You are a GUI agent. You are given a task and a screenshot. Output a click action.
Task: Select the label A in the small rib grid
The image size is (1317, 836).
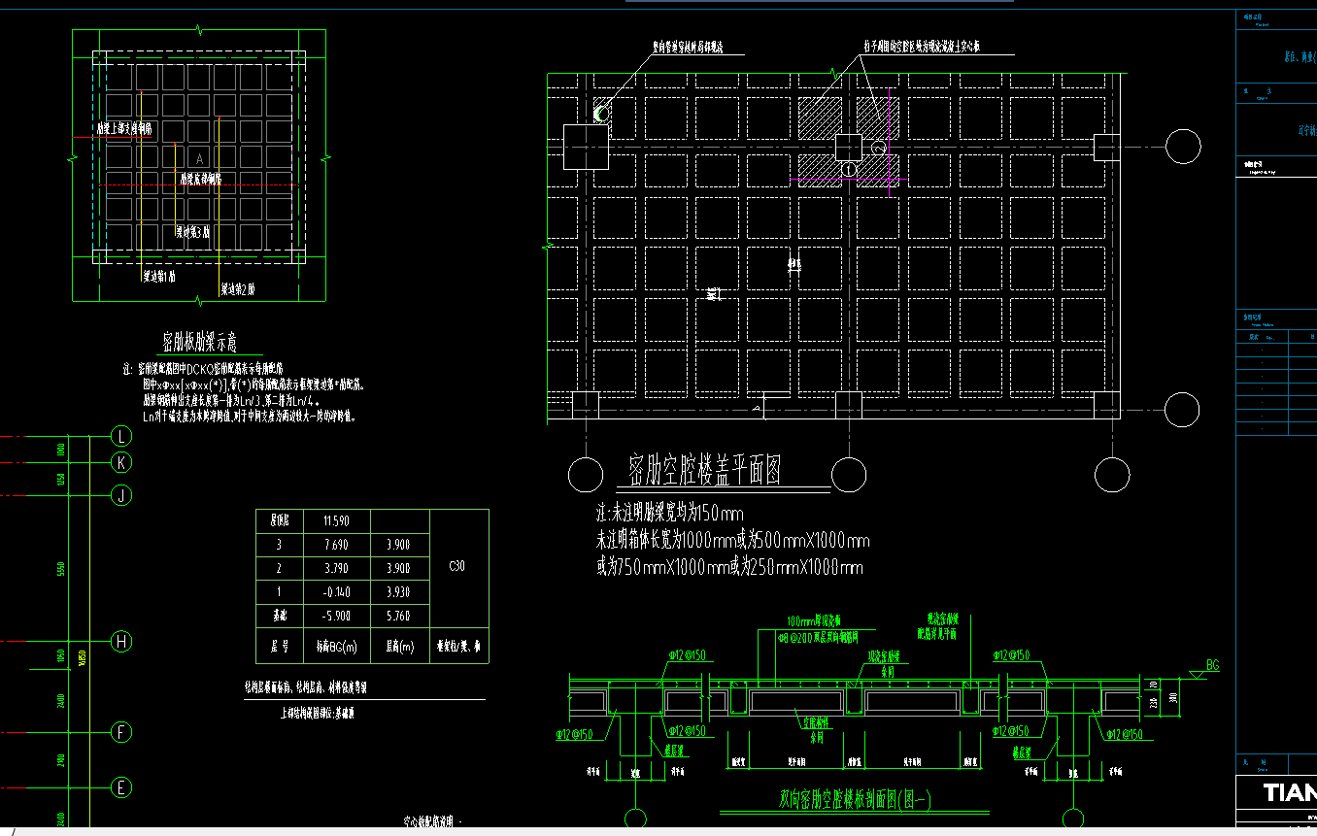pos(200,158)
